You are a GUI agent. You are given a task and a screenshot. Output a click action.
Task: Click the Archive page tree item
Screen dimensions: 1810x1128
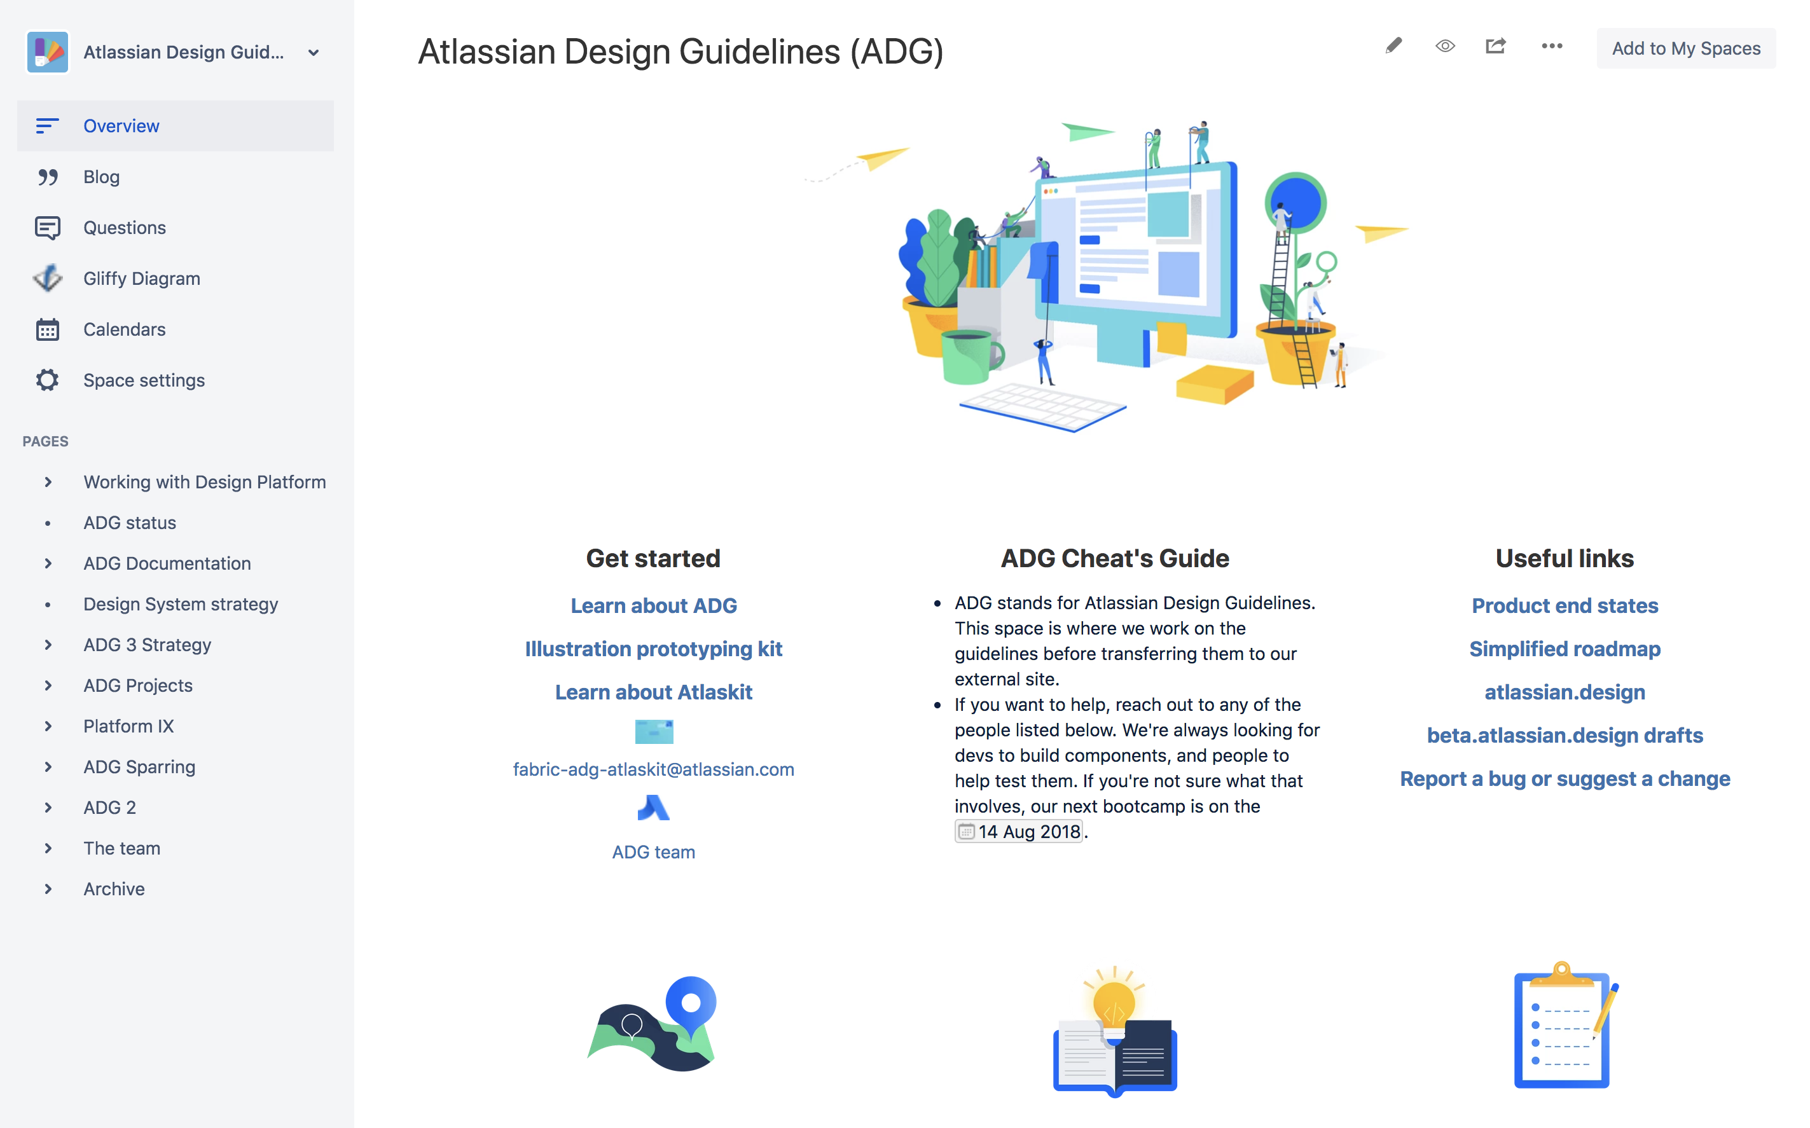tap(114, 888)
